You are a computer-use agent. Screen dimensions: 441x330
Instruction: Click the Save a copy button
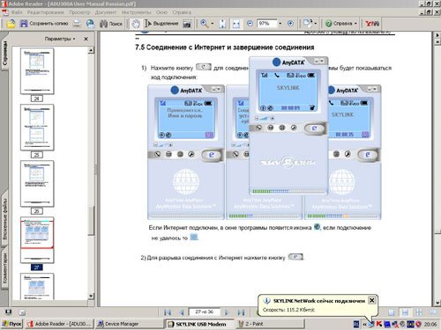click(44, 24)
